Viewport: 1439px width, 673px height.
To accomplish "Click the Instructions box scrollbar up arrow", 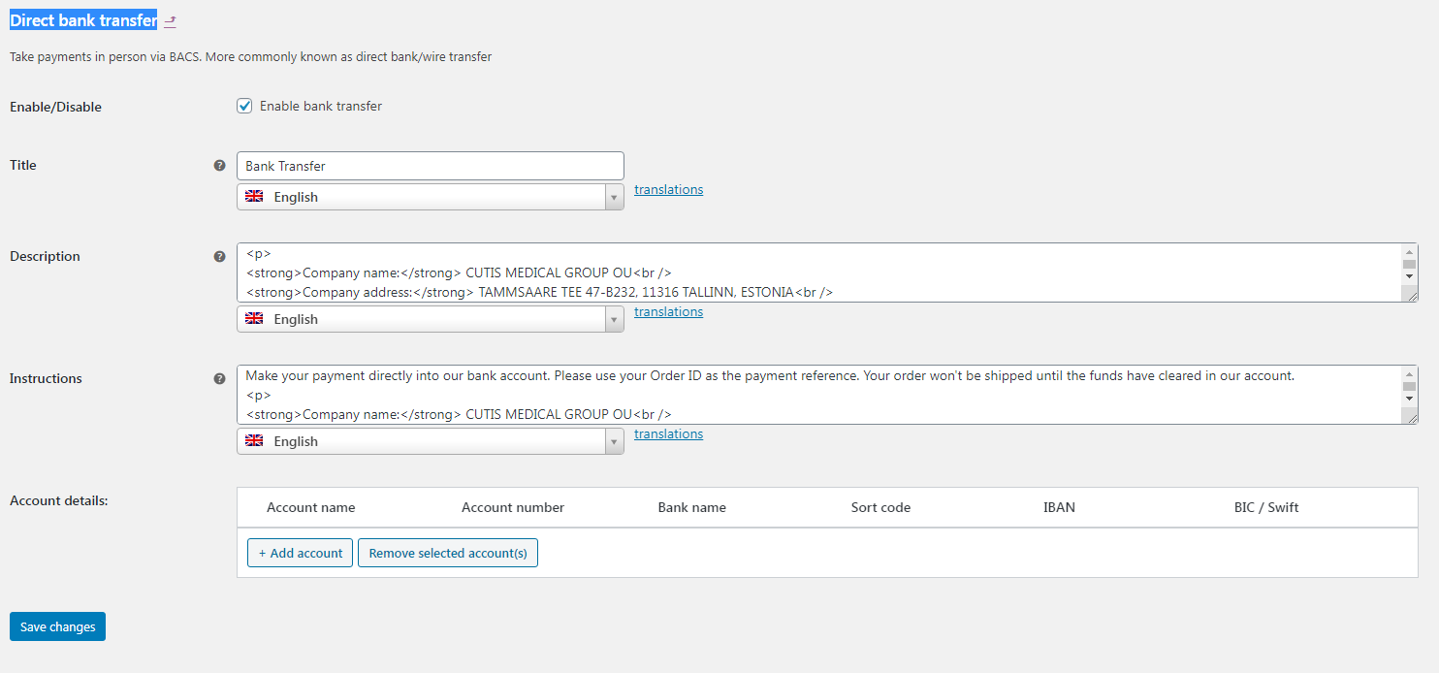I will (1410, 373).
